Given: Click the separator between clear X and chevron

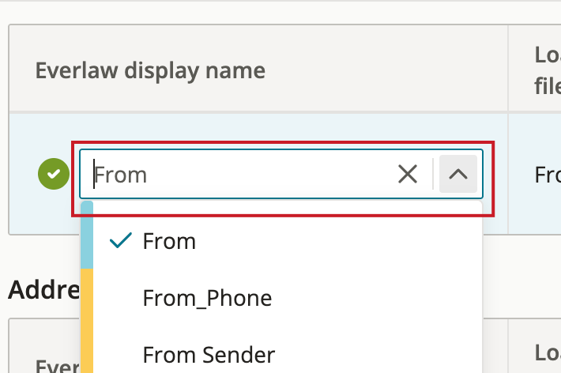Looking at the screenshot, I should (433, 174).
